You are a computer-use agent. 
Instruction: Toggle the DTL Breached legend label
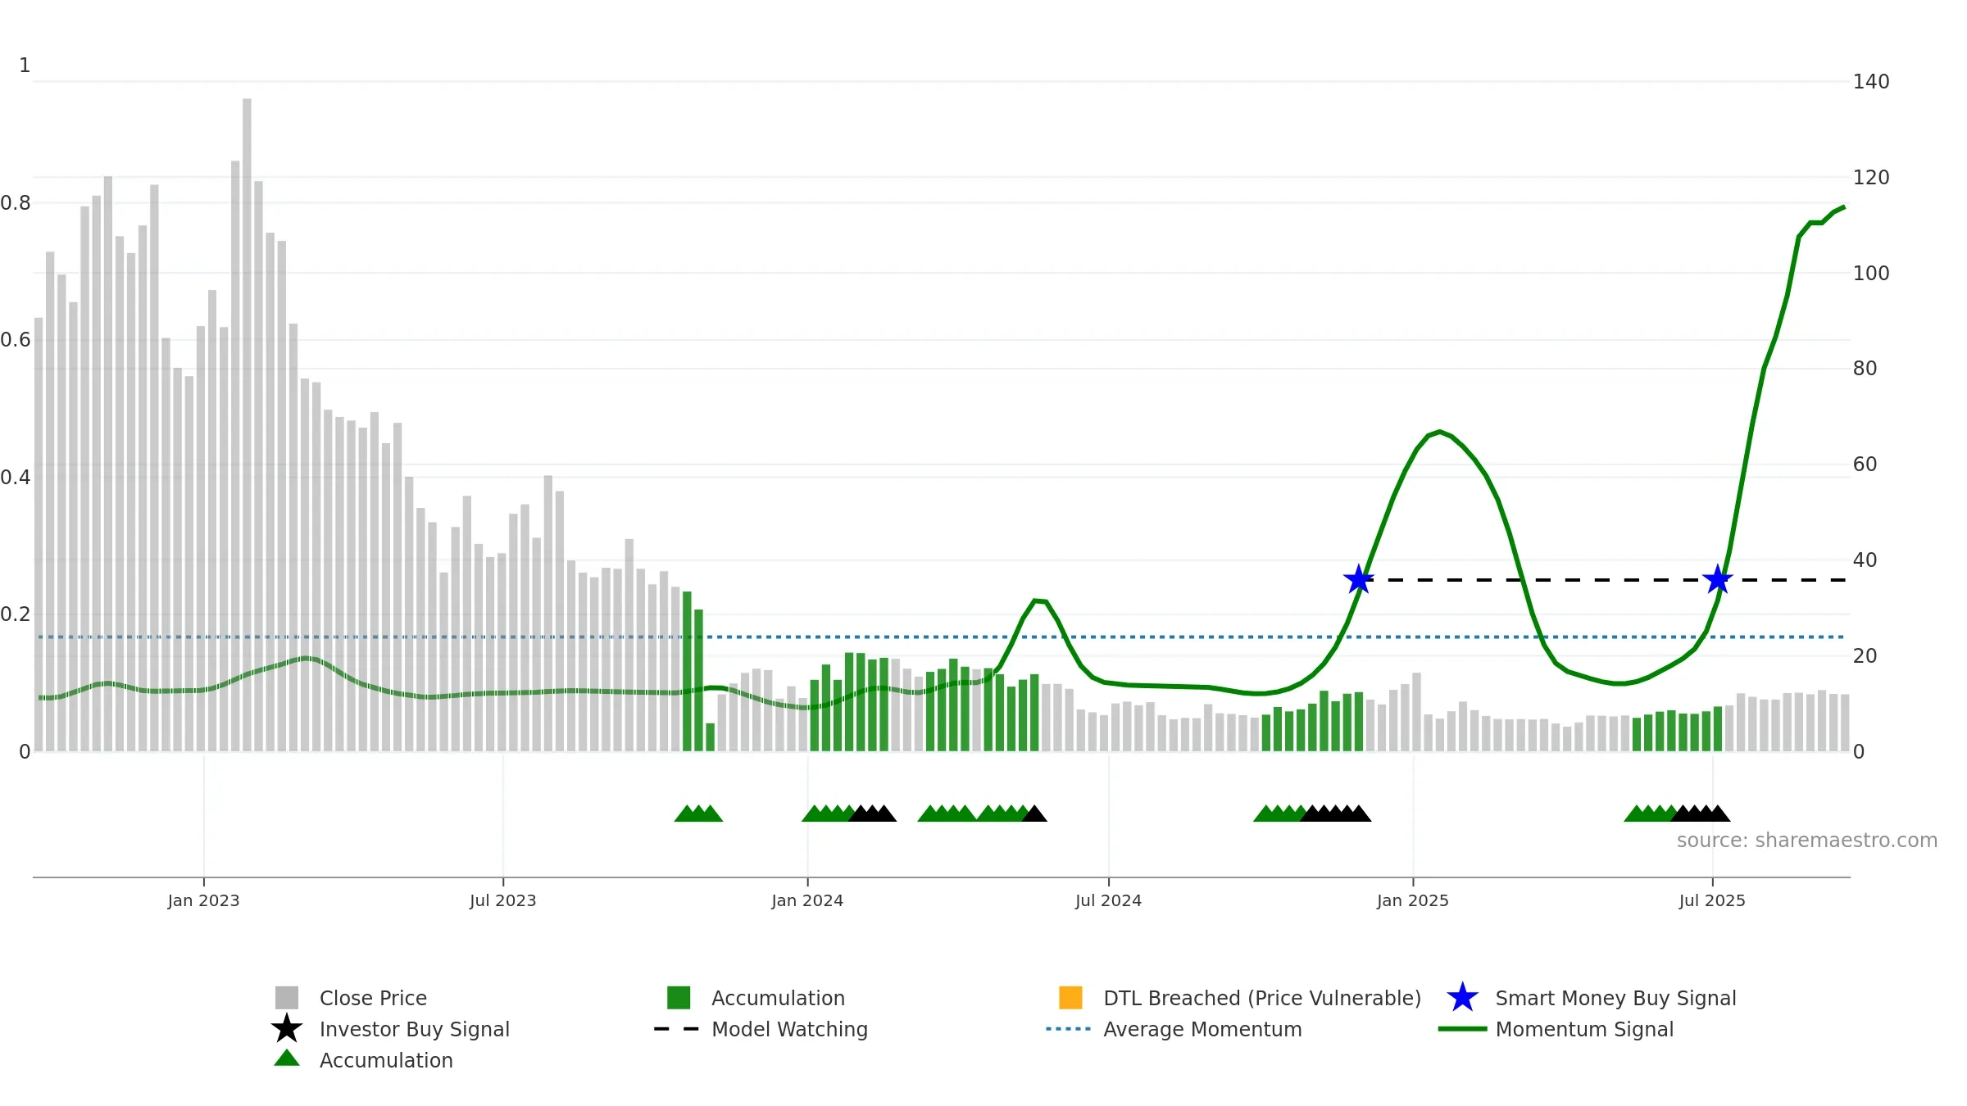(x=1262, y=998)
